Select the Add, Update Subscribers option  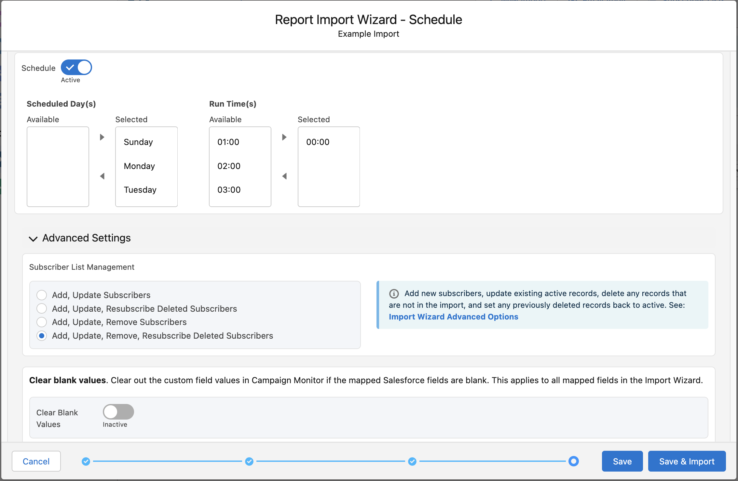coord(42,295)
